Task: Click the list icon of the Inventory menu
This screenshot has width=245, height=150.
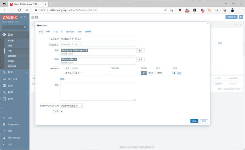Action: (4, 79)
